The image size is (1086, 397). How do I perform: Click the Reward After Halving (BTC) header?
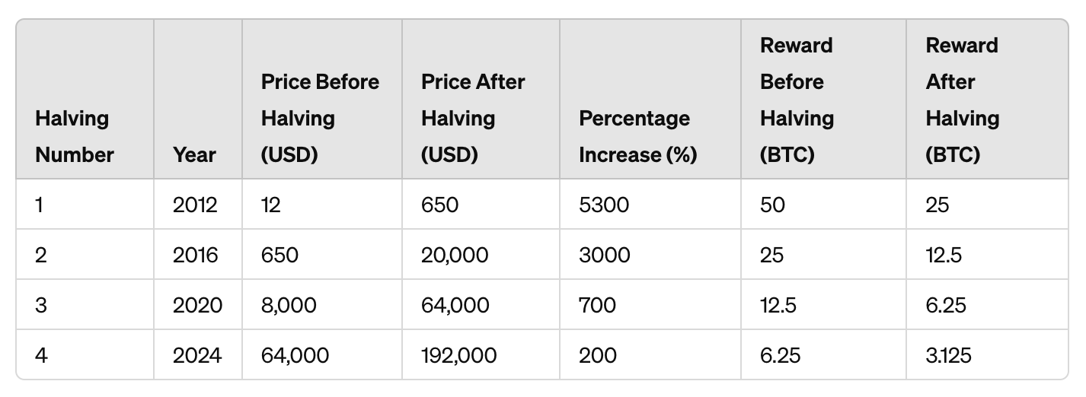[x=963, y=100]
